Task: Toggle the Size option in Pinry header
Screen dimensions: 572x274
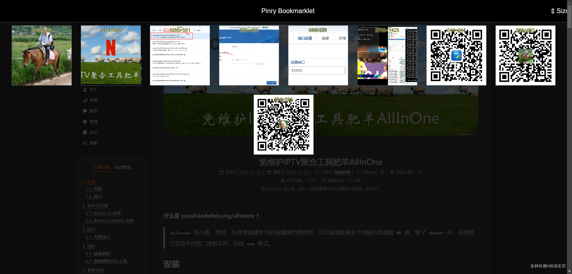Action: [559, 11]
